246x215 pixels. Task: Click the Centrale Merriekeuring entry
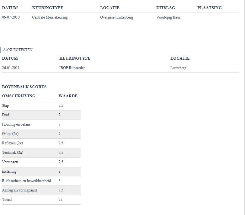[x=50, y=17]
